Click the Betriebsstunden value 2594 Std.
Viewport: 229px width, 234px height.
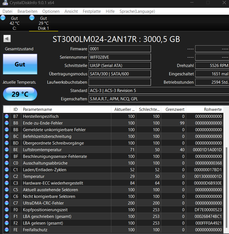pos(212,82)
